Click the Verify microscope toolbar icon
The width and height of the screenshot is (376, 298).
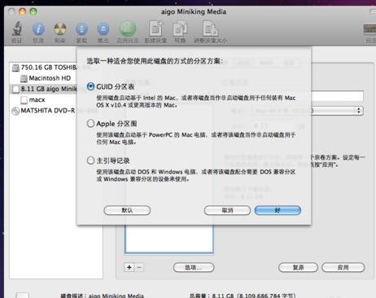17,28
